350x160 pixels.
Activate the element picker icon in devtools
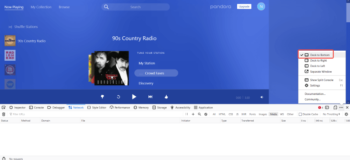pyautogui.click(x=3, y=108)
